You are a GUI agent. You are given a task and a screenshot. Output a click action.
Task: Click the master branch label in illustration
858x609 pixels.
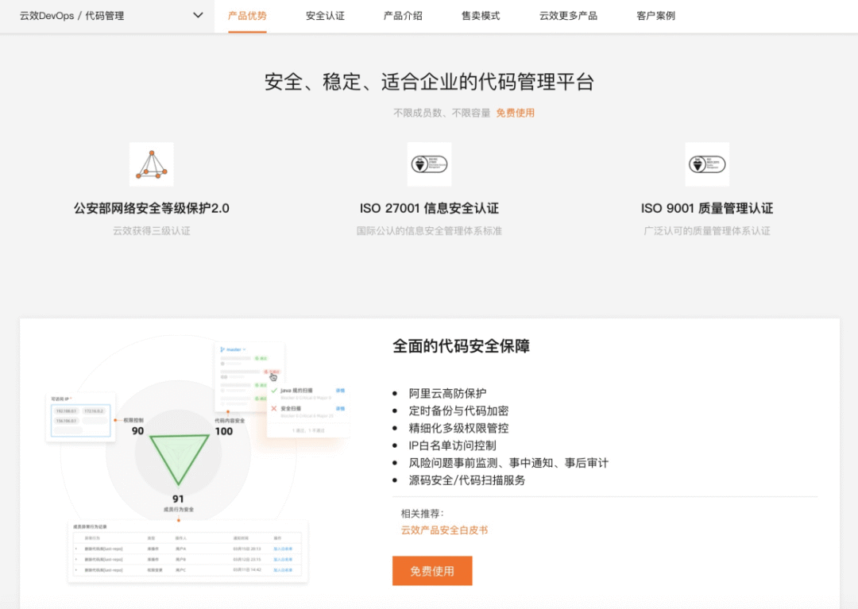[x=234, y=349]
